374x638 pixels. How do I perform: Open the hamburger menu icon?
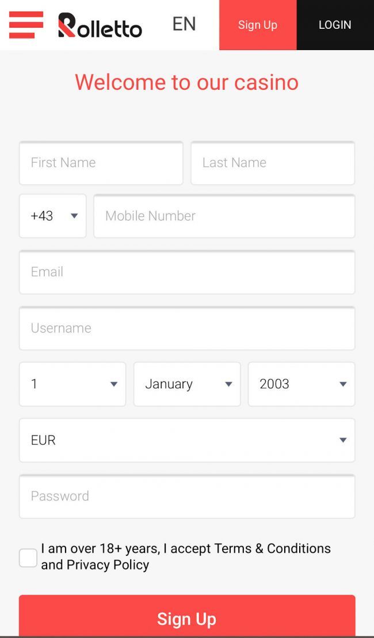tap(26, 25)
